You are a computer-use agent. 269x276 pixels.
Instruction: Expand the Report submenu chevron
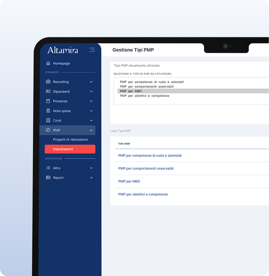91,178
